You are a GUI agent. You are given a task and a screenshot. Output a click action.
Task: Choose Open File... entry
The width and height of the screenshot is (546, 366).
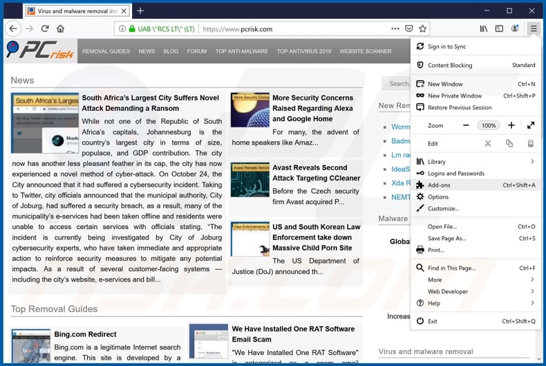point(476,226)
